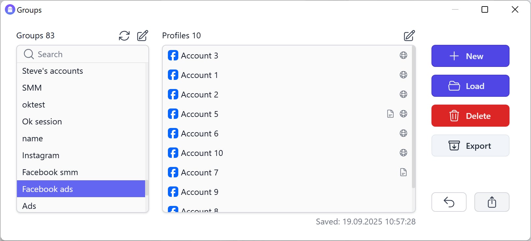Screen dimensions: 531x241
Task: Open the Account 6 profile
Action: (199, 133)
